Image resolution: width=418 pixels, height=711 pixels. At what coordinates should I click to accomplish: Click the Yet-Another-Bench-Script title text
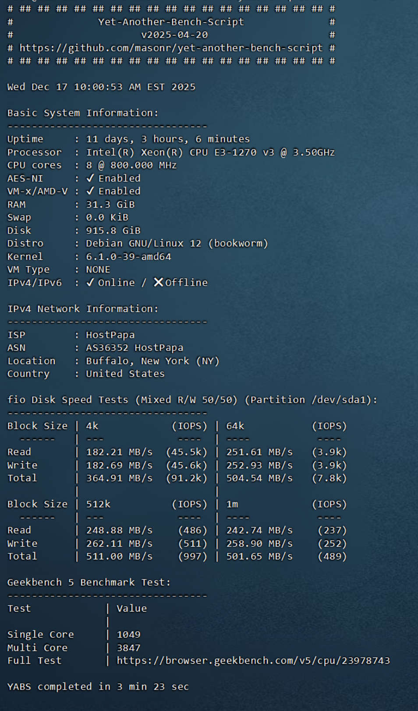click(x=171, y=22)
